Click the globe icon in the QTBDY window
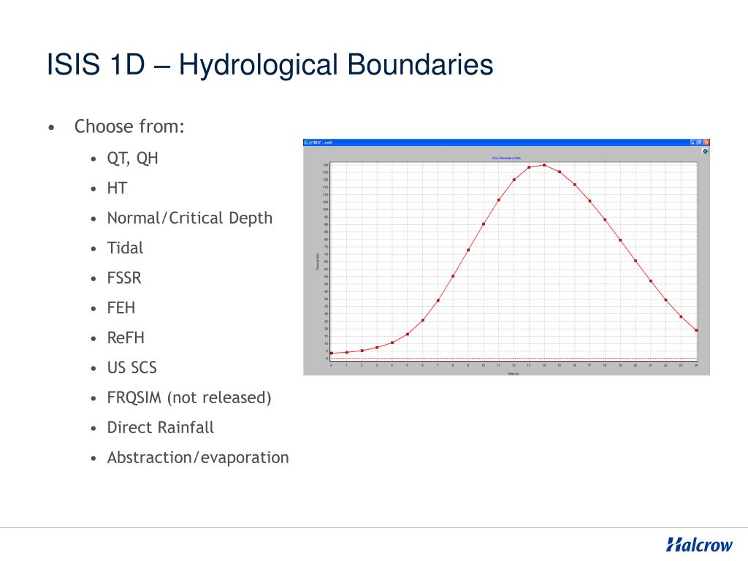Screen dimensions: 748x561 (705, 151)
